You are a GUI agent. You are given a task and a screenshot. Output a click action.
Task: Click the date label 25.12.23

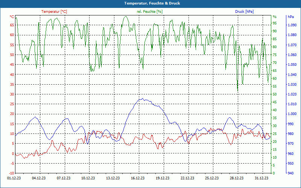[x=212, y=178]
